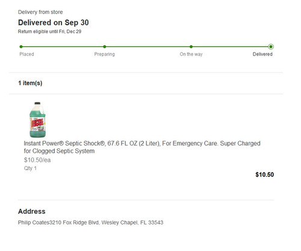The width and height of the screenshot is (301, 251).
Task: Click the Preparing progress dot
Action: tap(105, 46)
